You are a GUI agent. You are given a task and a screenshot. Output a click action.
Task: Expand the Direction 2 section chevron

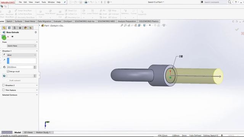(37, 85)
